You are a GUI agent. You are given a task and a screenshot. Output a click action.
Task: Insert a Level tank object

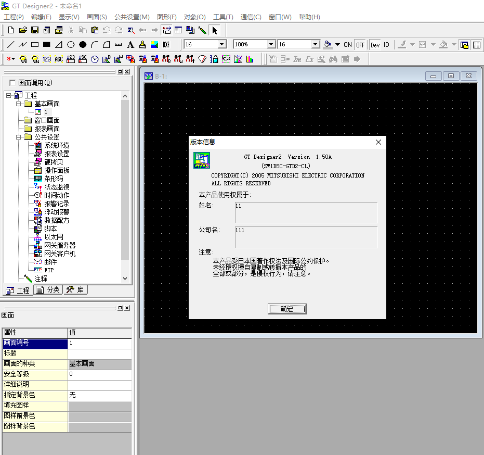pyautogui.click(x=214, y=59)
